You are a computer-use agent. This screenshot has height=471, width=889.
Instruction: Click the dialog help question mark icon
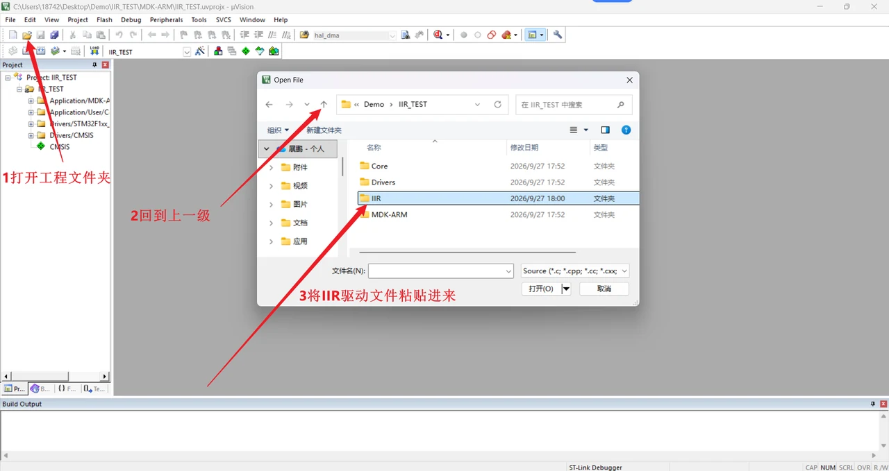tap(626, 130)
